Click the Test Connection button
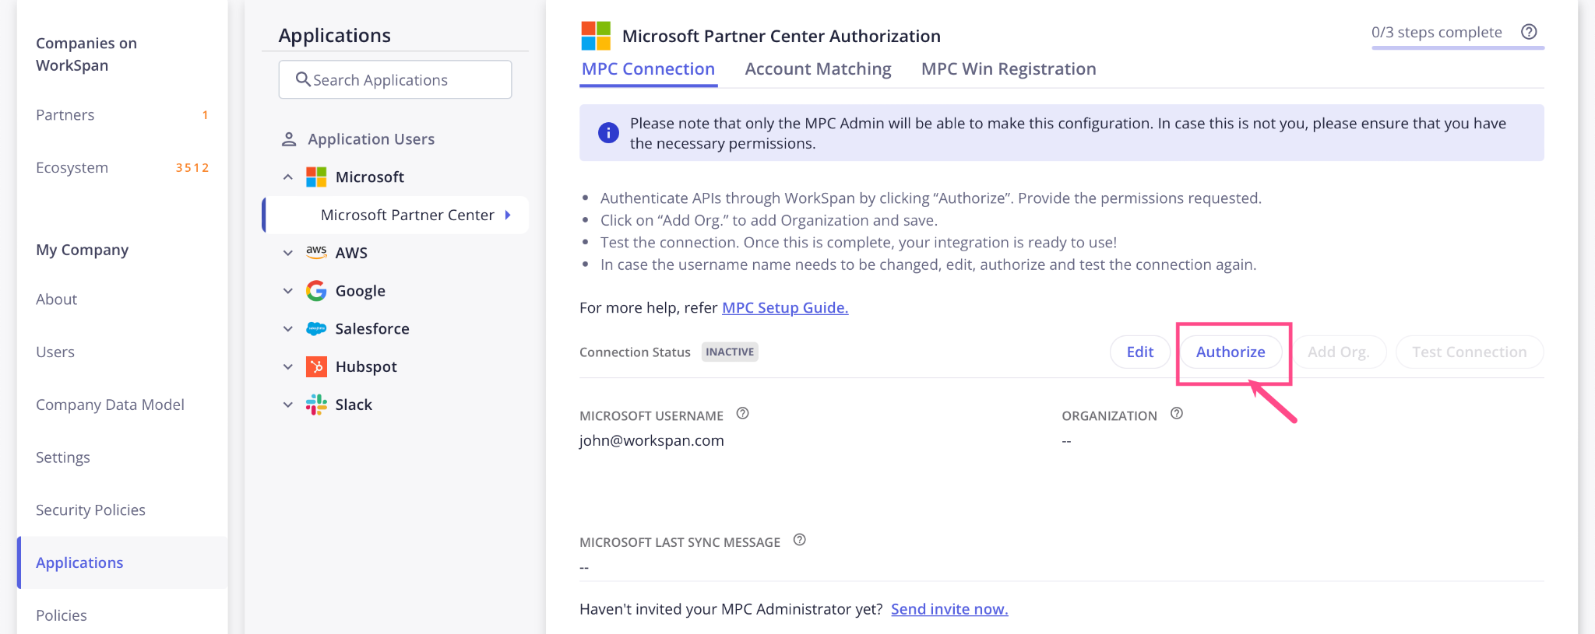The width and height of the screenshot is (1595, 634). [x=1470, y=352]
